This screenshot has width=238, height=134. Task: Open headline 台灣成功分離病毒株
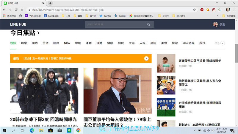(x=200, y=105)
